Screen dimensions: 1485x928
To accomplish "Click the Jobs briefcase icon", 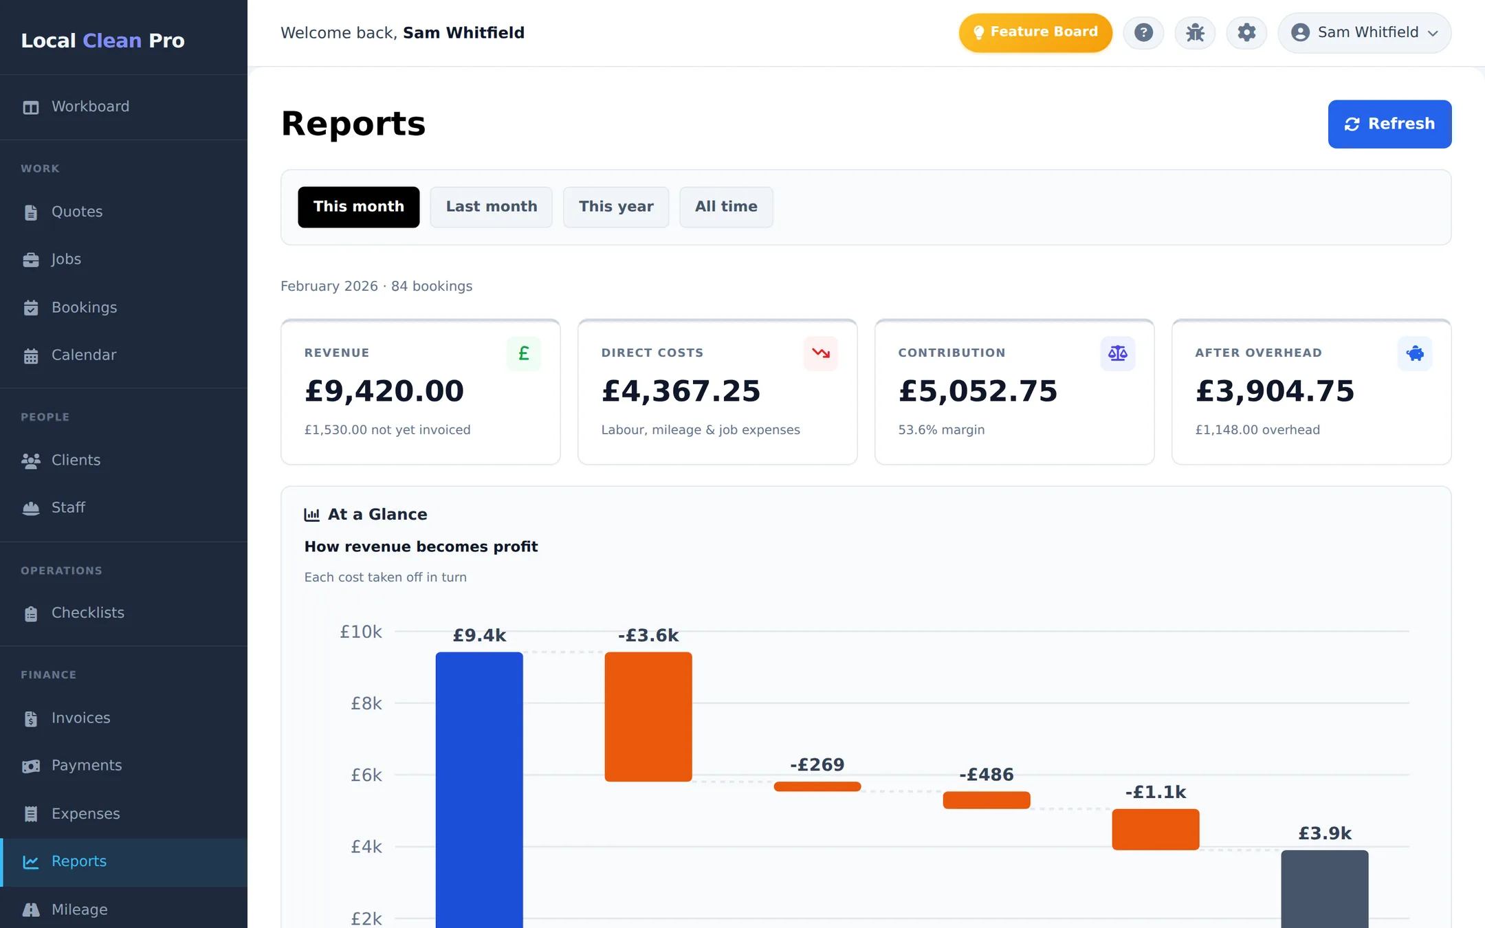I will tap(31, 260).
